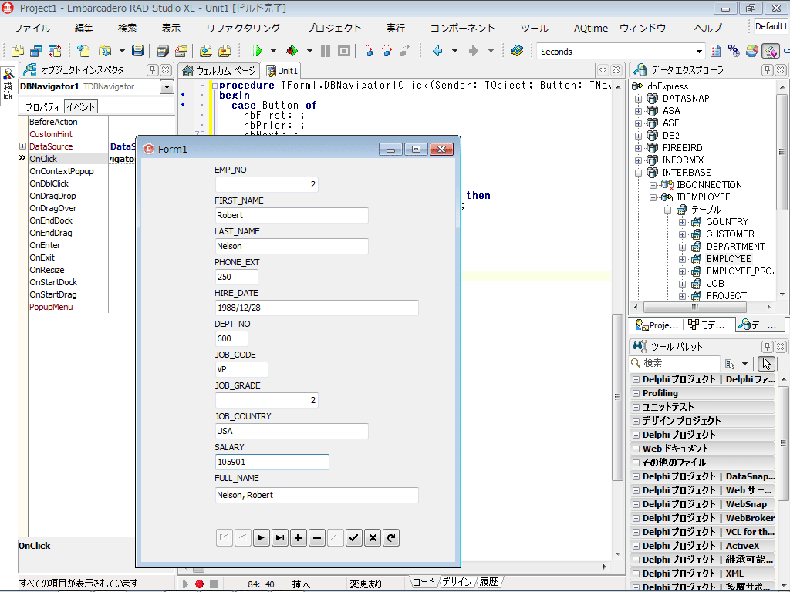The image size is (790, 592).
Task: Click the Add file to project icon
Action: (205, 51)
